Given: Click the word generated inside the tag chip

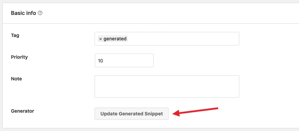Looking at the screenshot, I should pos(115,39).
